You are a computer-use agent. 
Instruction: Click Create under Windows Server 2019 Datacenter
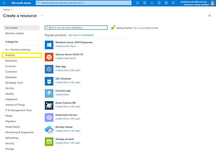pos(59,46)
